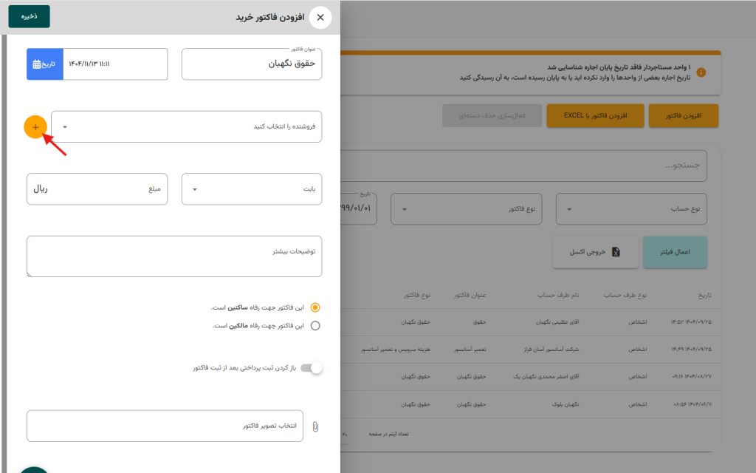Image resolution: width=756 pixels, height=473 pixels.
Task: Select 'ساکنین' residents welfare radio option
Action: 315,307
